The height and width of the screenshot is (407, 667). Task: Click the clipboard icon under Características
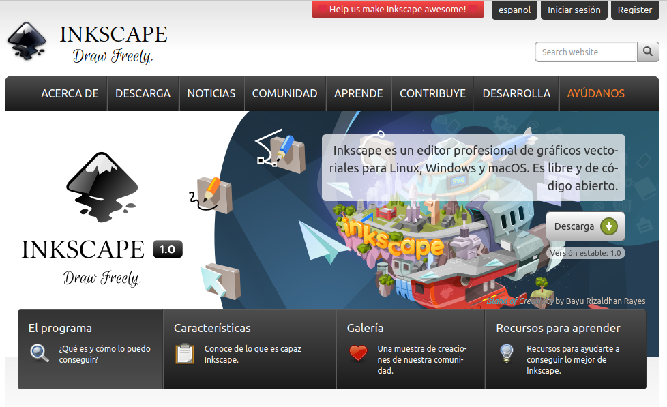185,353
